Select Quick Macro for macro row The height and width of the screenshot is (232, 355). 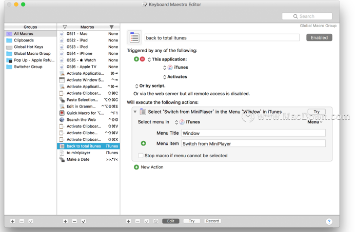89,113
